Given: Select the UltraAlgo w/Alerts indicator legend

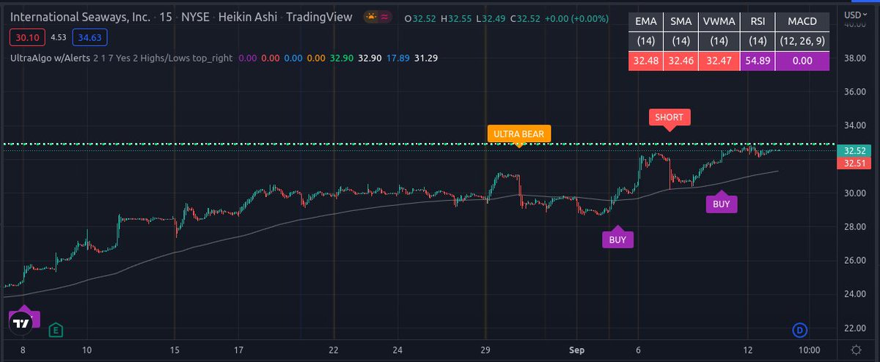Looking at the screenshot, I should (51, 57).
